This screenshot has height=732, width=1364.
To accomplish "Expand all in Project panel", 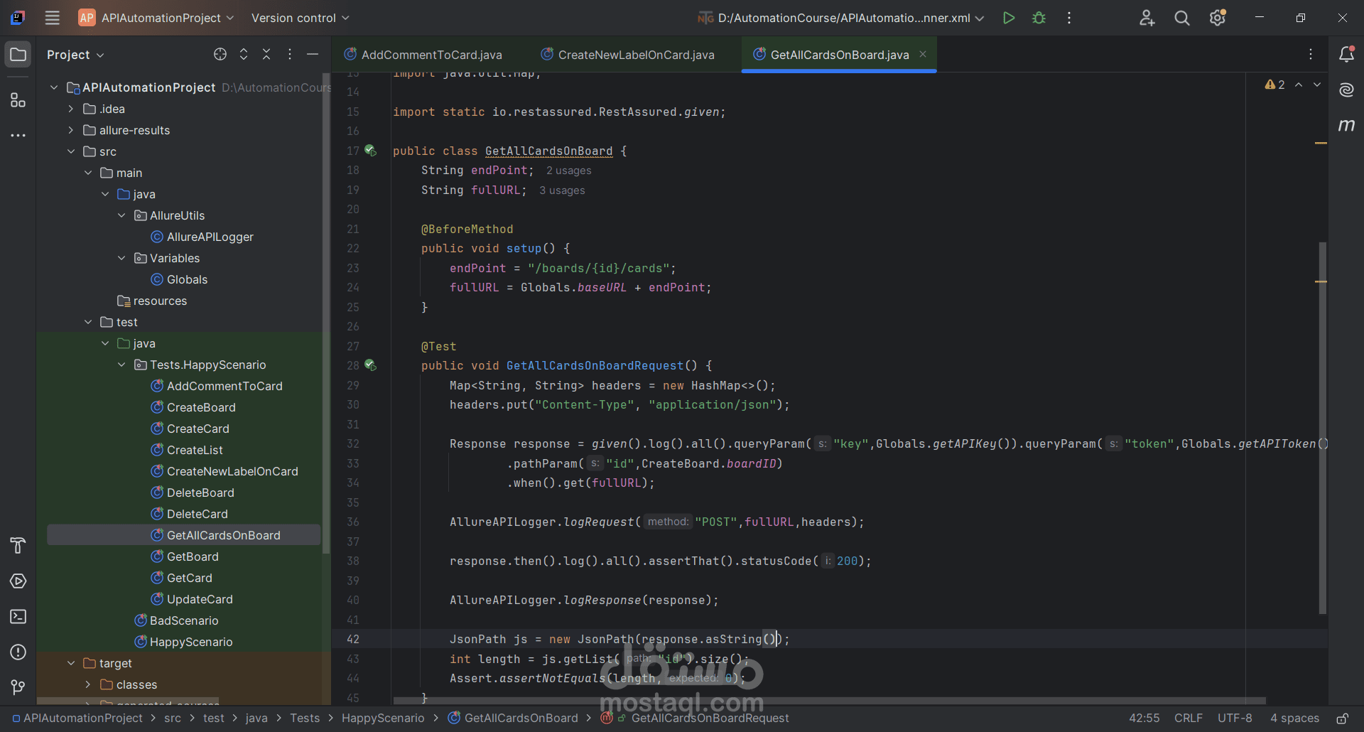I will [x=244, y=54].
